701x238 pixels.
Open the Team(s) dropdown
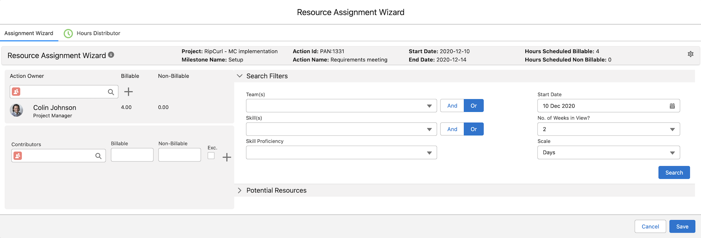click(x=341, y=106)
